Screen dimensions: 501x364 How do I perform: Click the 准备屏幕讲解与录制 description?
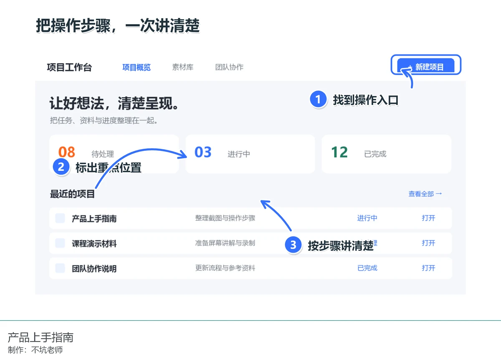point(225,243)
